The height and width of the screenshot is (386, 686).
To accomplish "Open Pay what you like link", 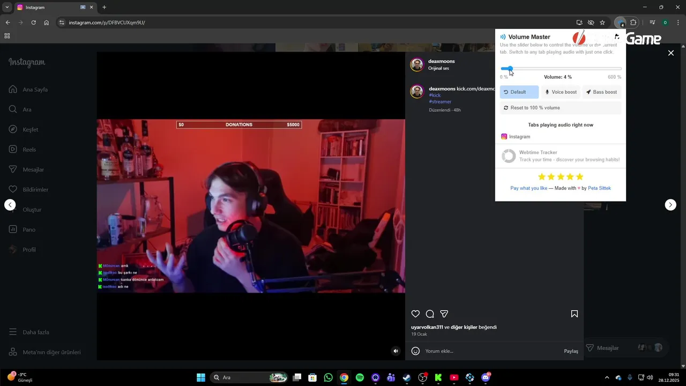I will [x=529, y=188].
